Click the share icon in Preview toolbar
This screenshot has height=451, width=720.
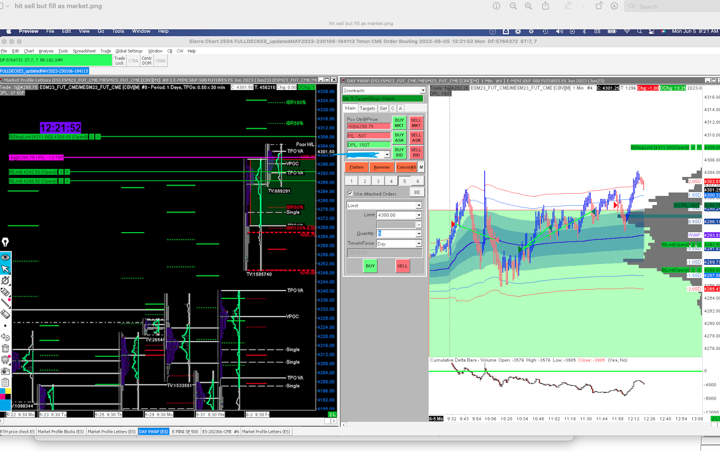[x=545, y=6]
